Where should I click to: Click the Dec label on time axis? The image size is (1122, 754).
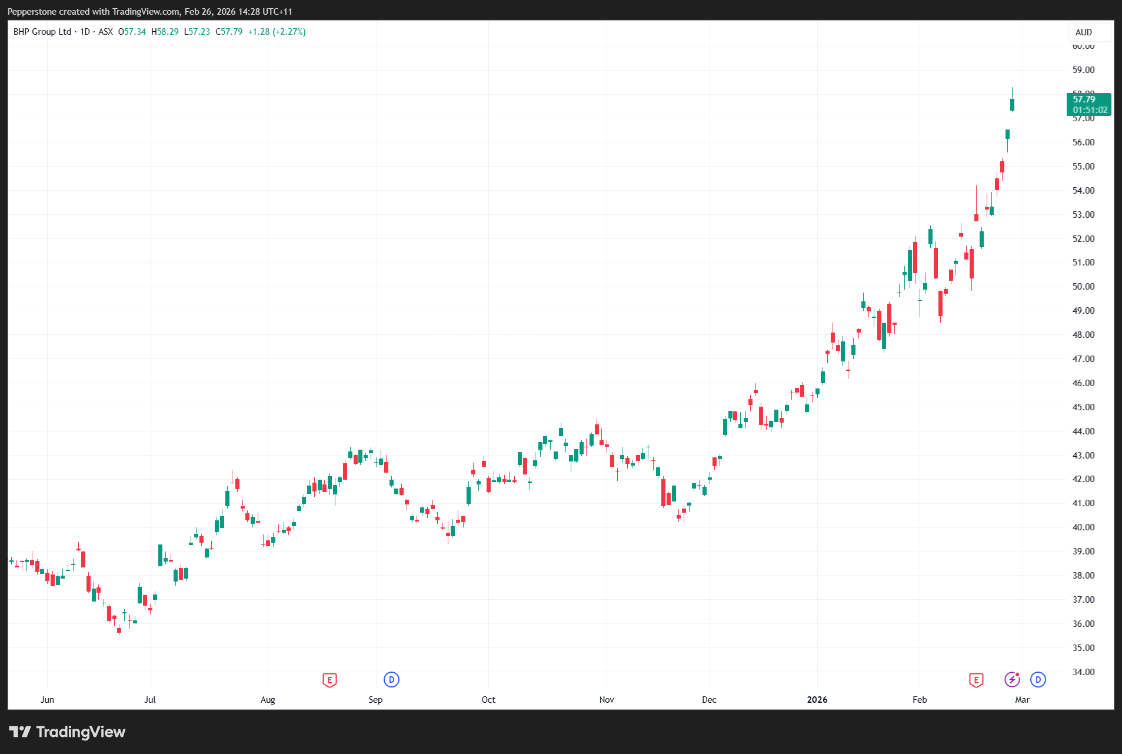click(x=709, y=699)
